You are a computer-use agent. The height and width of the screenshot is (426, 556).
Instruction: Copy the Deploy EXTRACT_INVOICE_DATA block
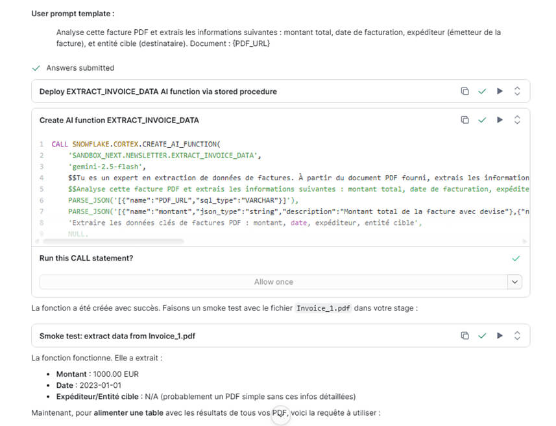(465, 91)
